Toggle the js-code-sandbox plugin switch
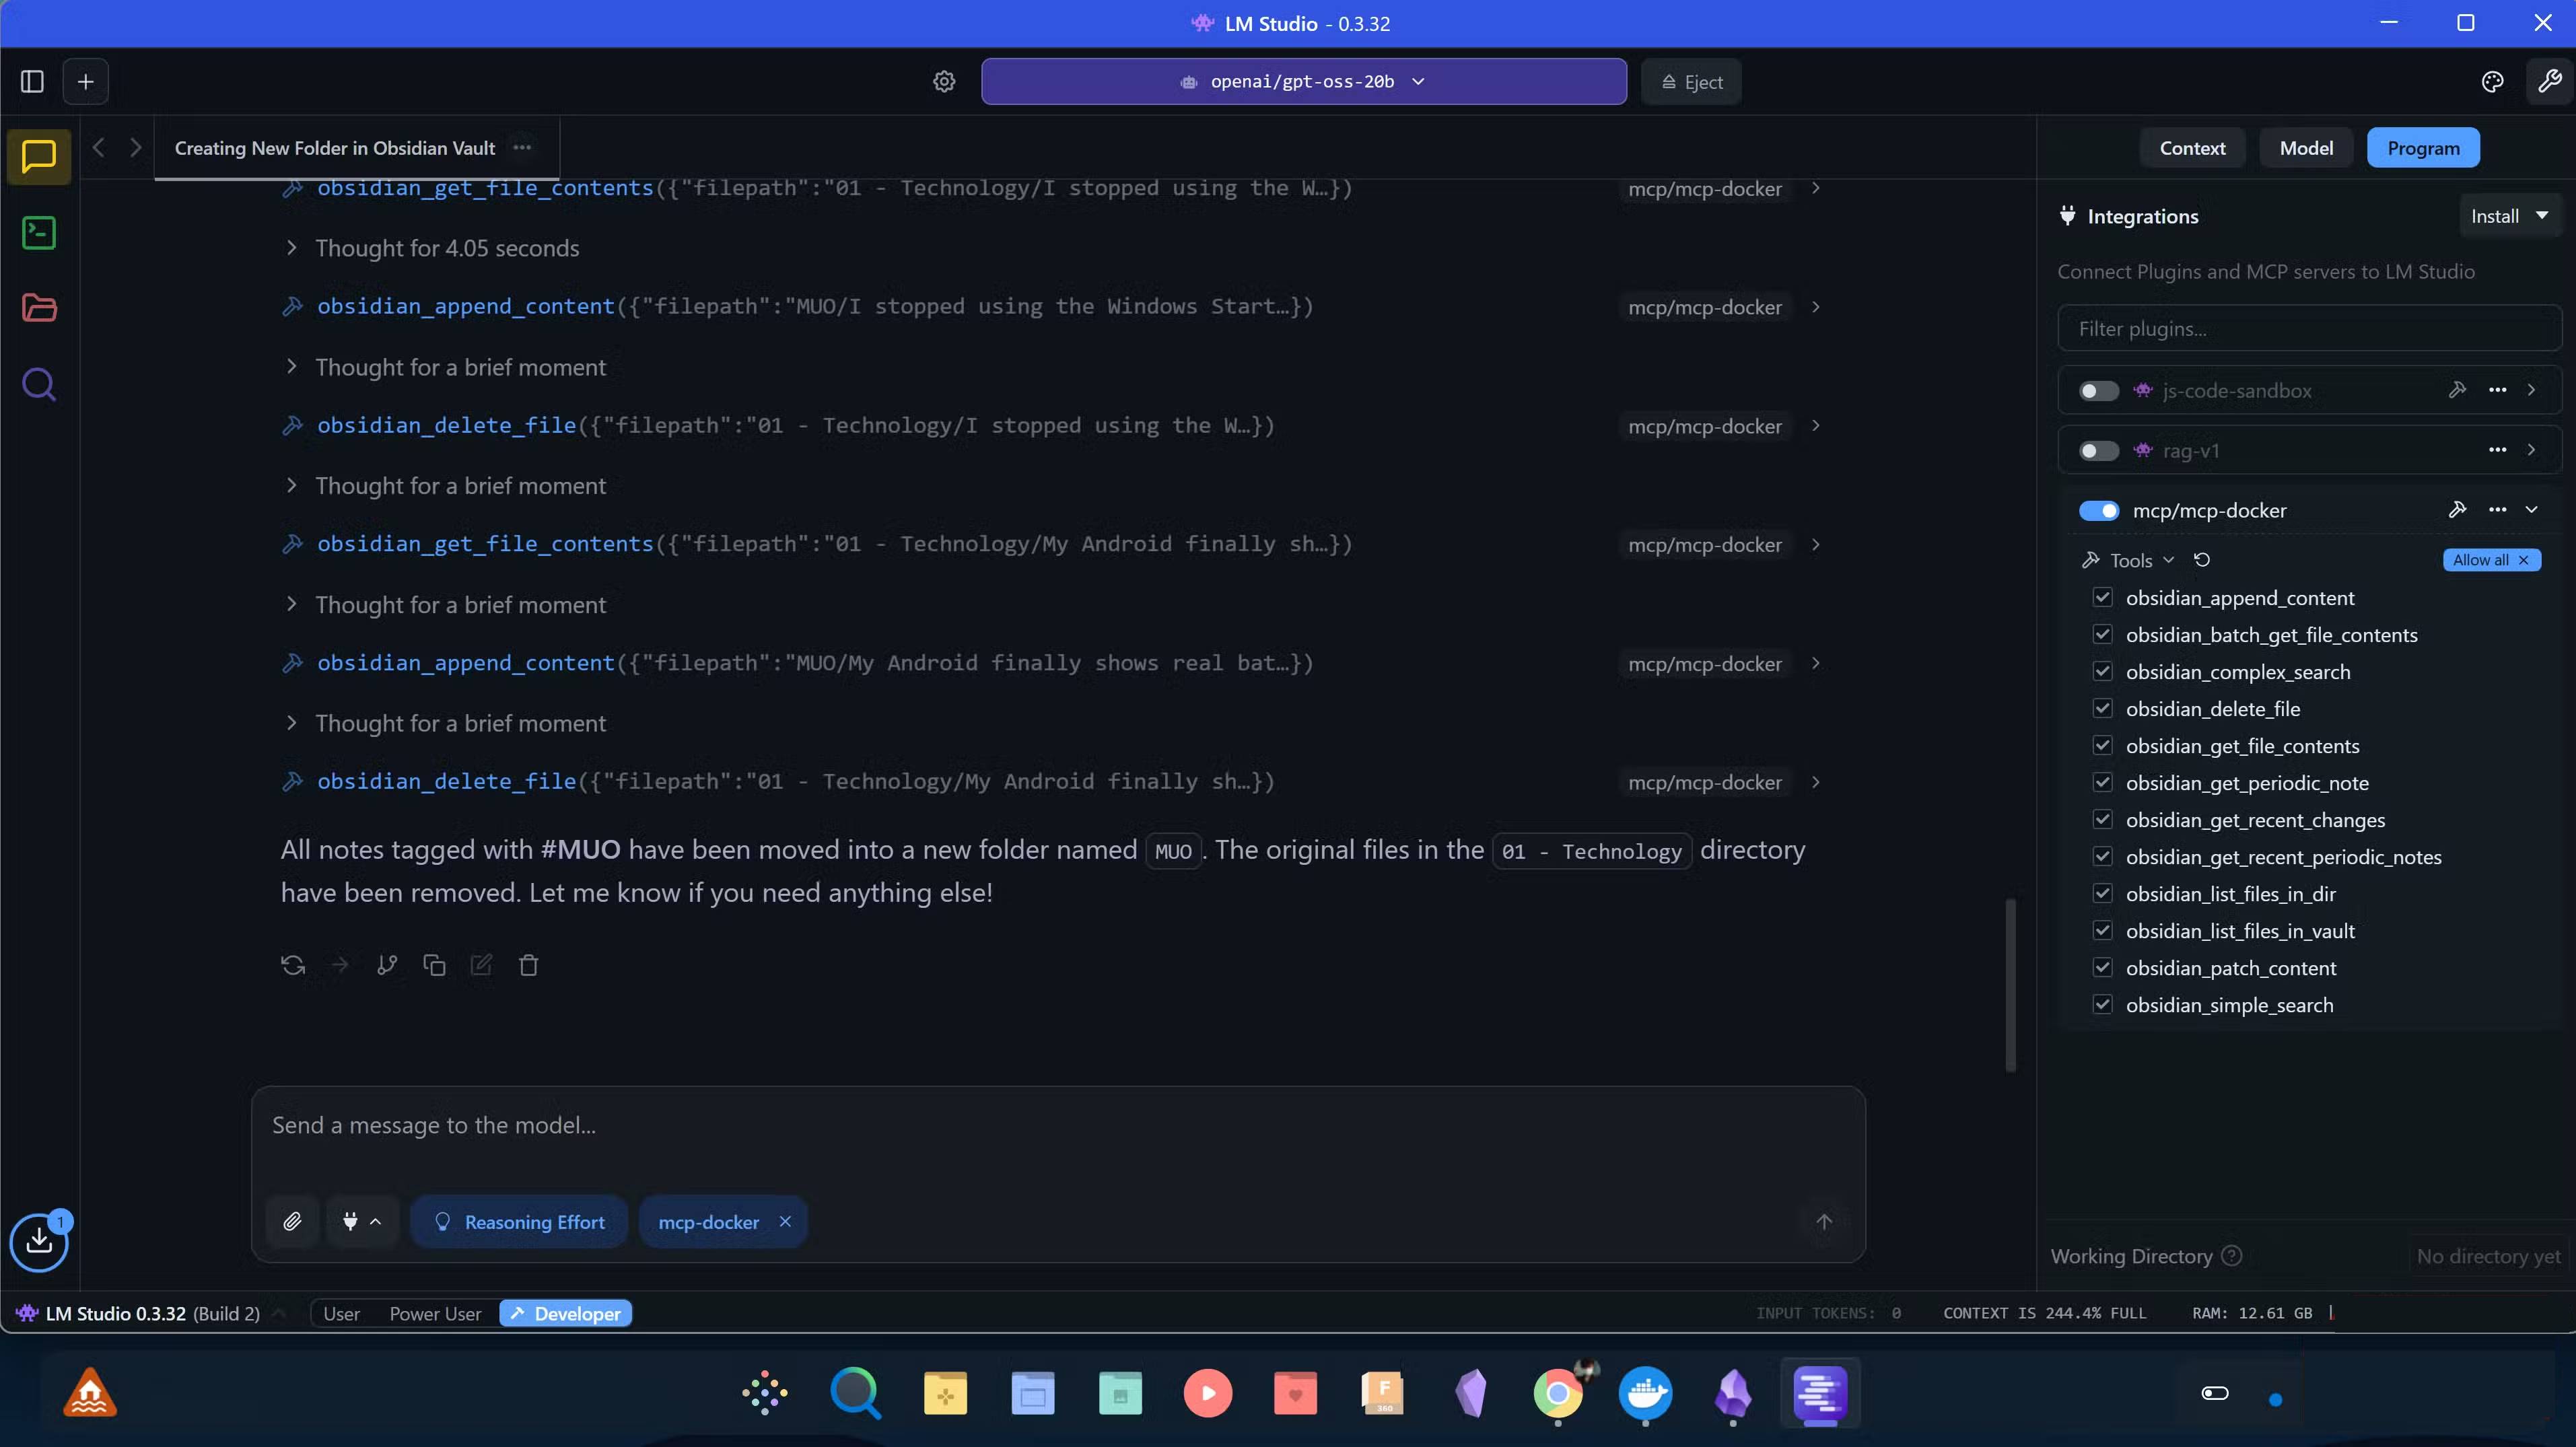This screenshot has width=2576, height=1447. pos(2098,391)
